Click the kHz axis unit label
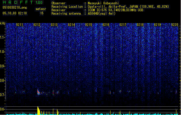 (3, 23)
